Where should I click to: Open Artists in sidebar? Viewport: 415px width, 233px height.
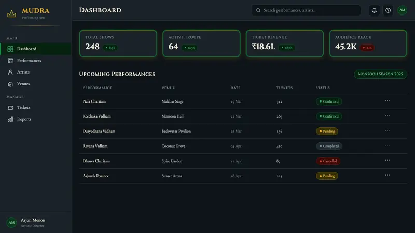36,72
